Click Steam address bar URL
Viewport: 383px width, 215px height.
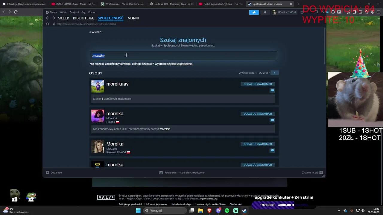(86, 24)
